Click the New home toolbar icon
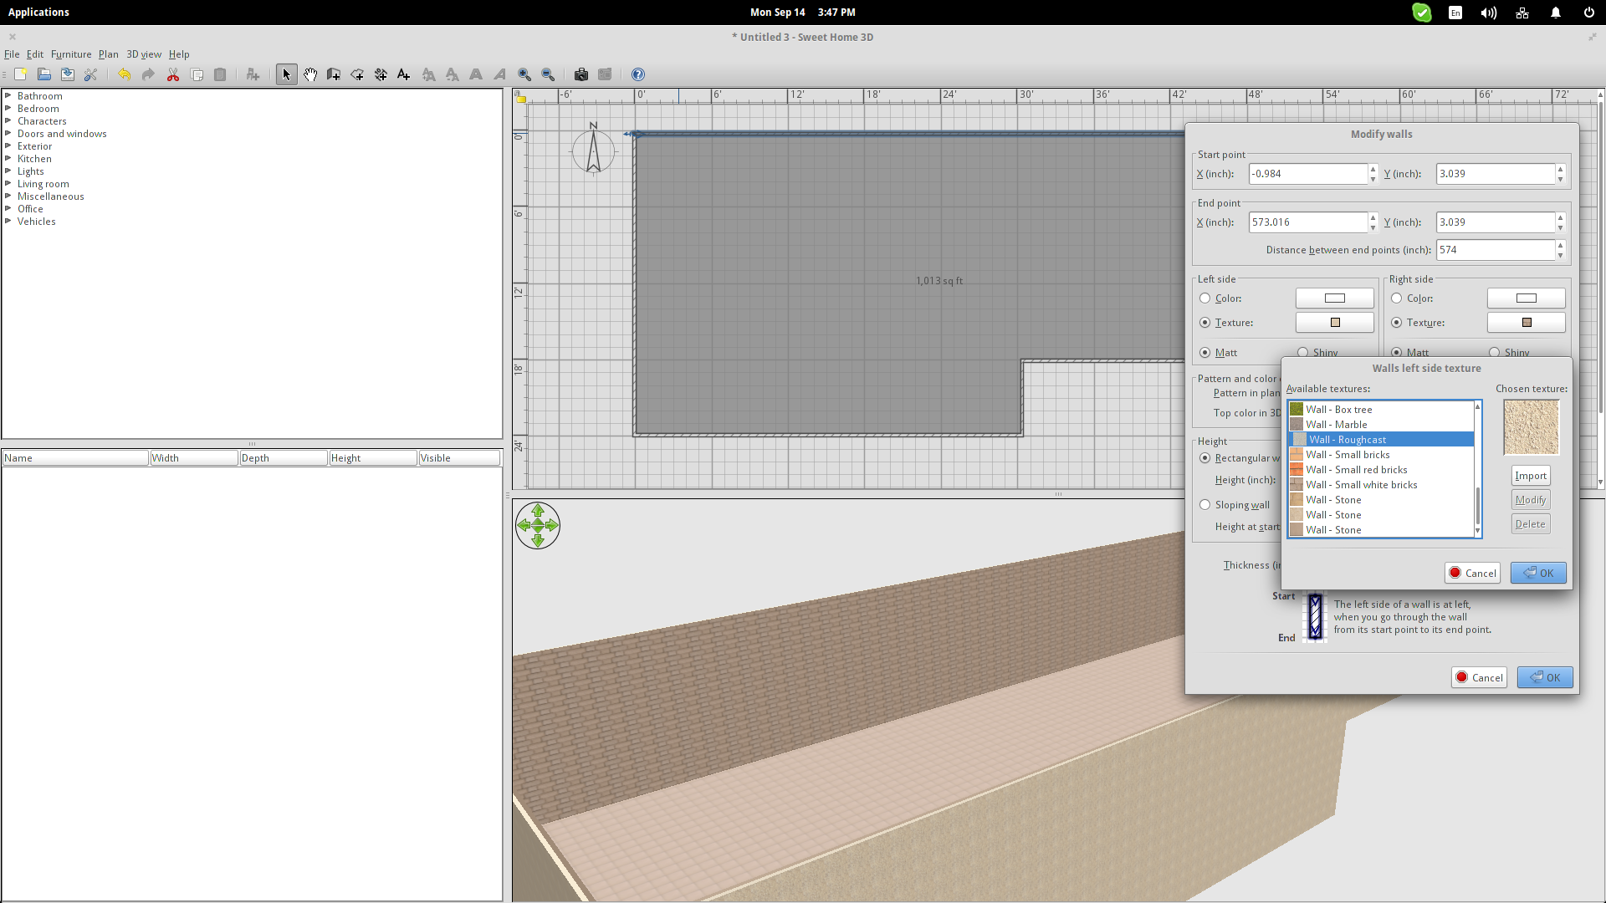This screenshot has width=1606, height=903. tap(21, 74)
